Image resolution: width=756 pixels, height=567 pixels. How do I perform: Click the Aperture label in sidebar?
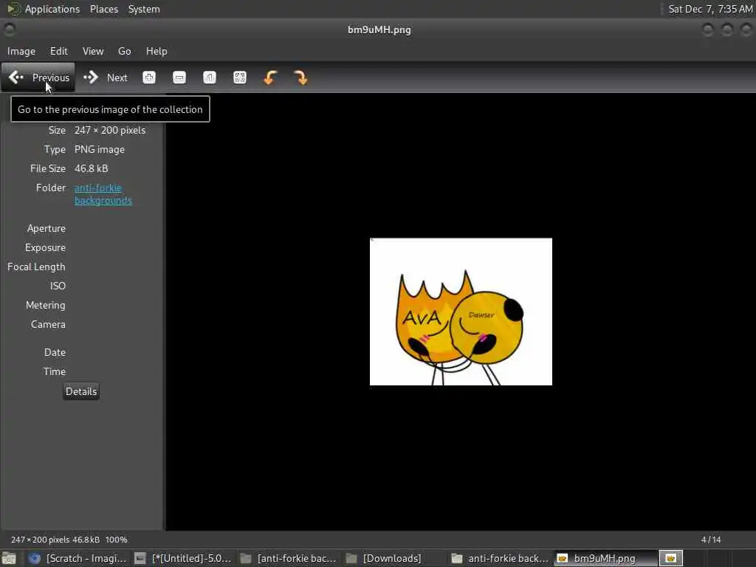coord(47,229)
